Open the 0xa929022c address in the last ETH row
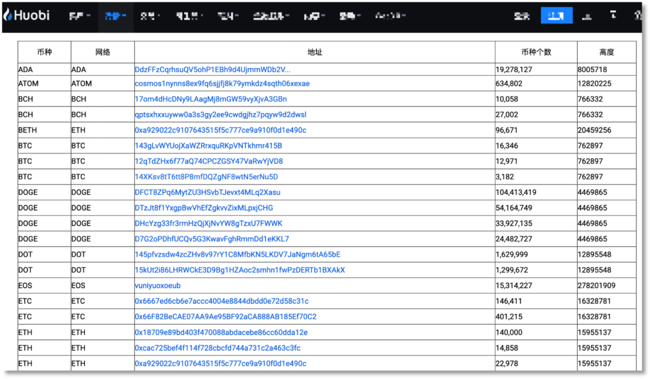 pos(220,363)
